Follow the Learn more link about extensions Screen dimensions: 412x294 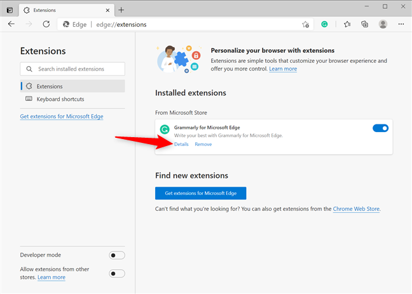283,69
